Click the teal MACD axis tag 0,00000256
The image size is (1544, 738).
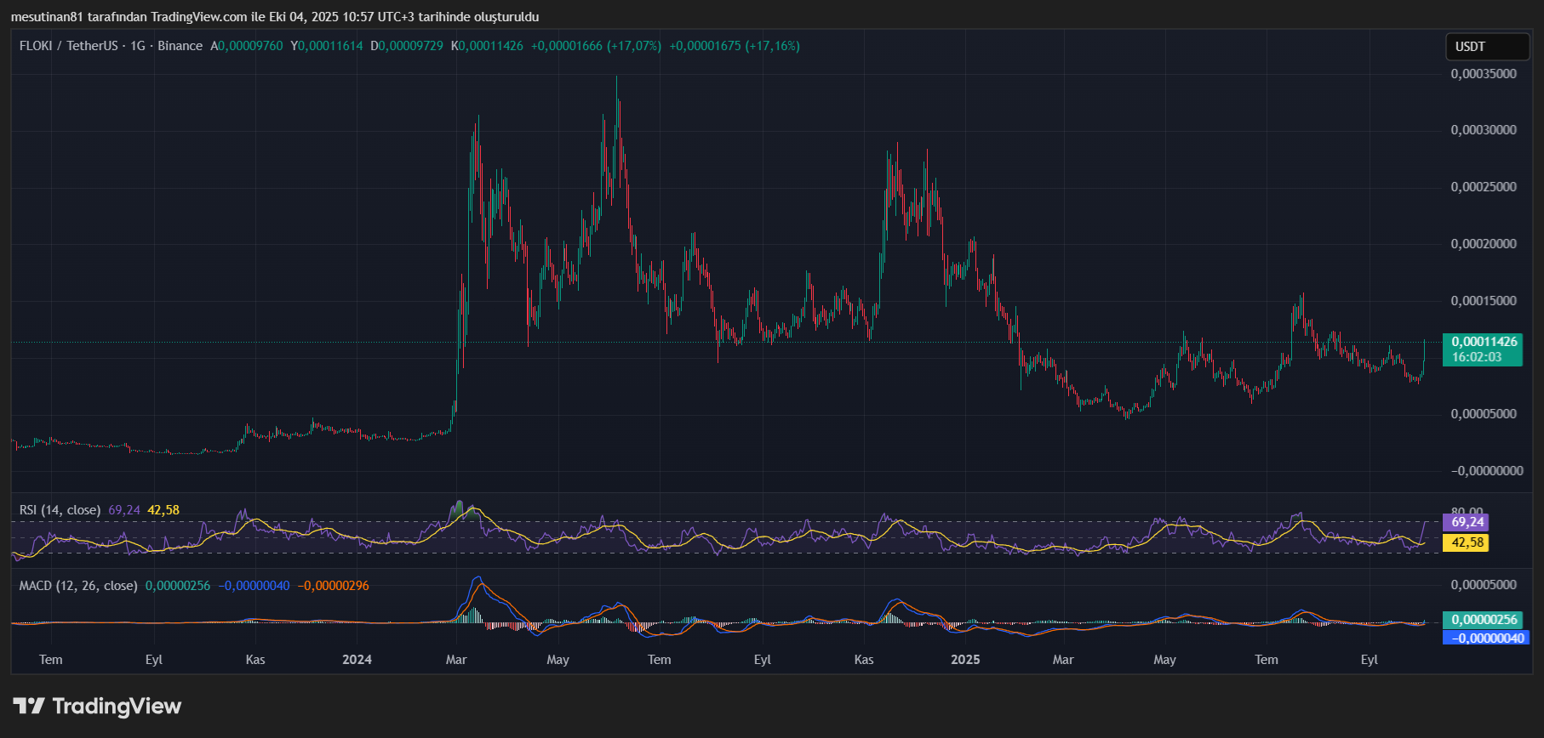1484,620
